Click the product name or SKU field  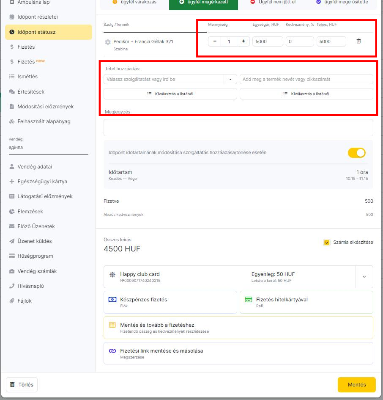click(x=306, y=79)
